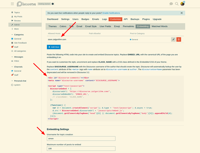Screen dimensions: 200x153
Task: Open Email customize sub-tab
Action: [x=79, y=26]
